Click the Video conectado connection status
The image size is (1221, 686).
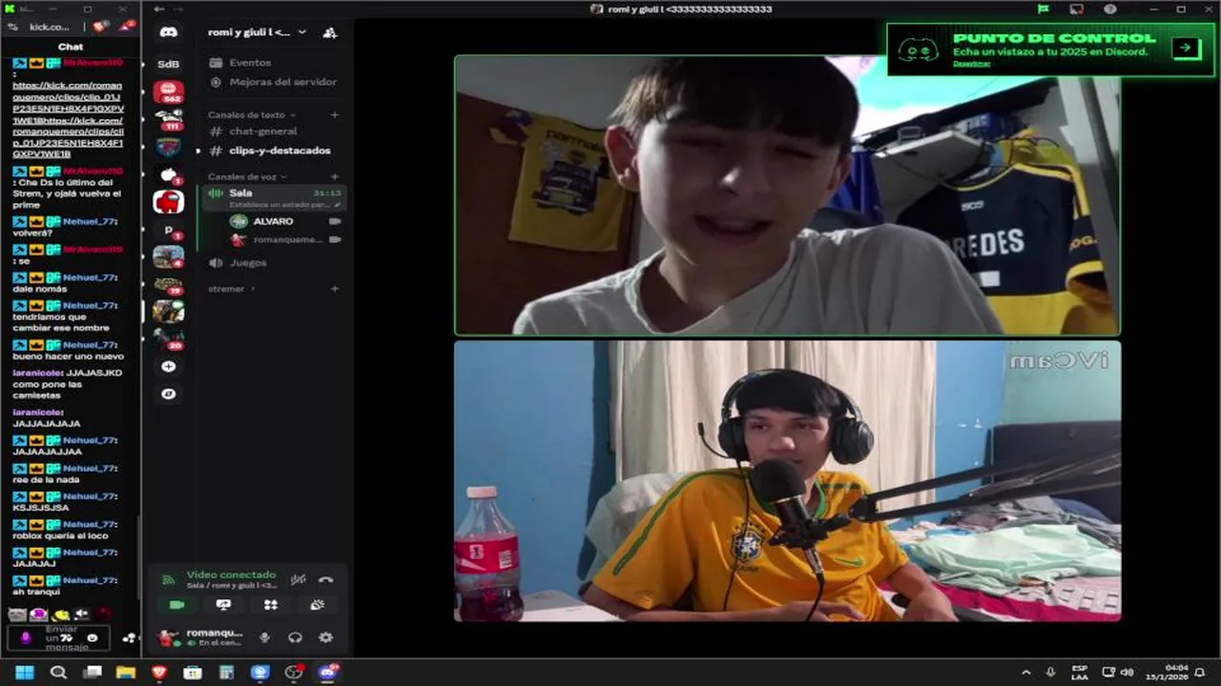point(231,575)
